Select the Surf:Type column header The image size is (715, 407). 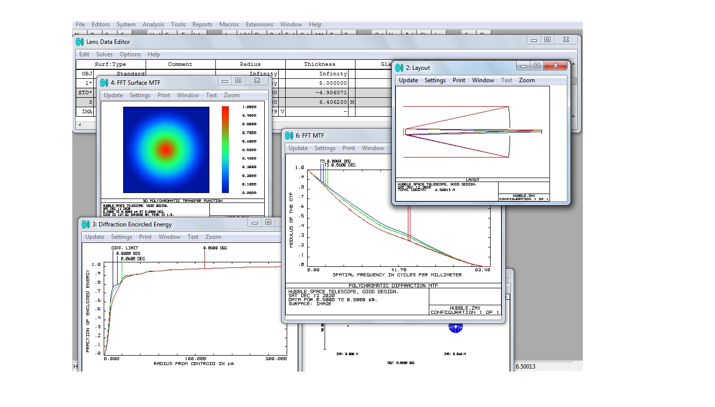[x=111, y=64]
